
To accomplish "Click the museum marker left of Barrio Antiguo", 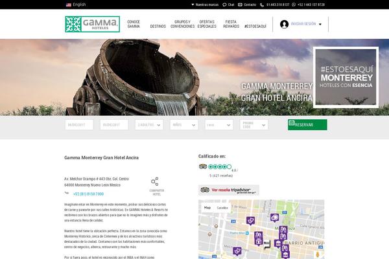I will click(x=278, y=243).
